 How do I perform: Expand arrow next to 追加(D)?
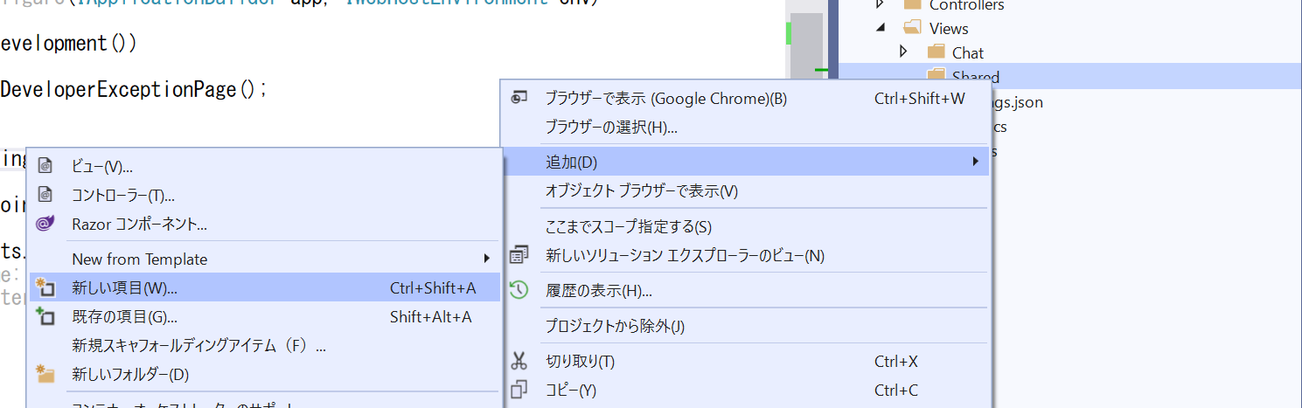pos(975,162)
